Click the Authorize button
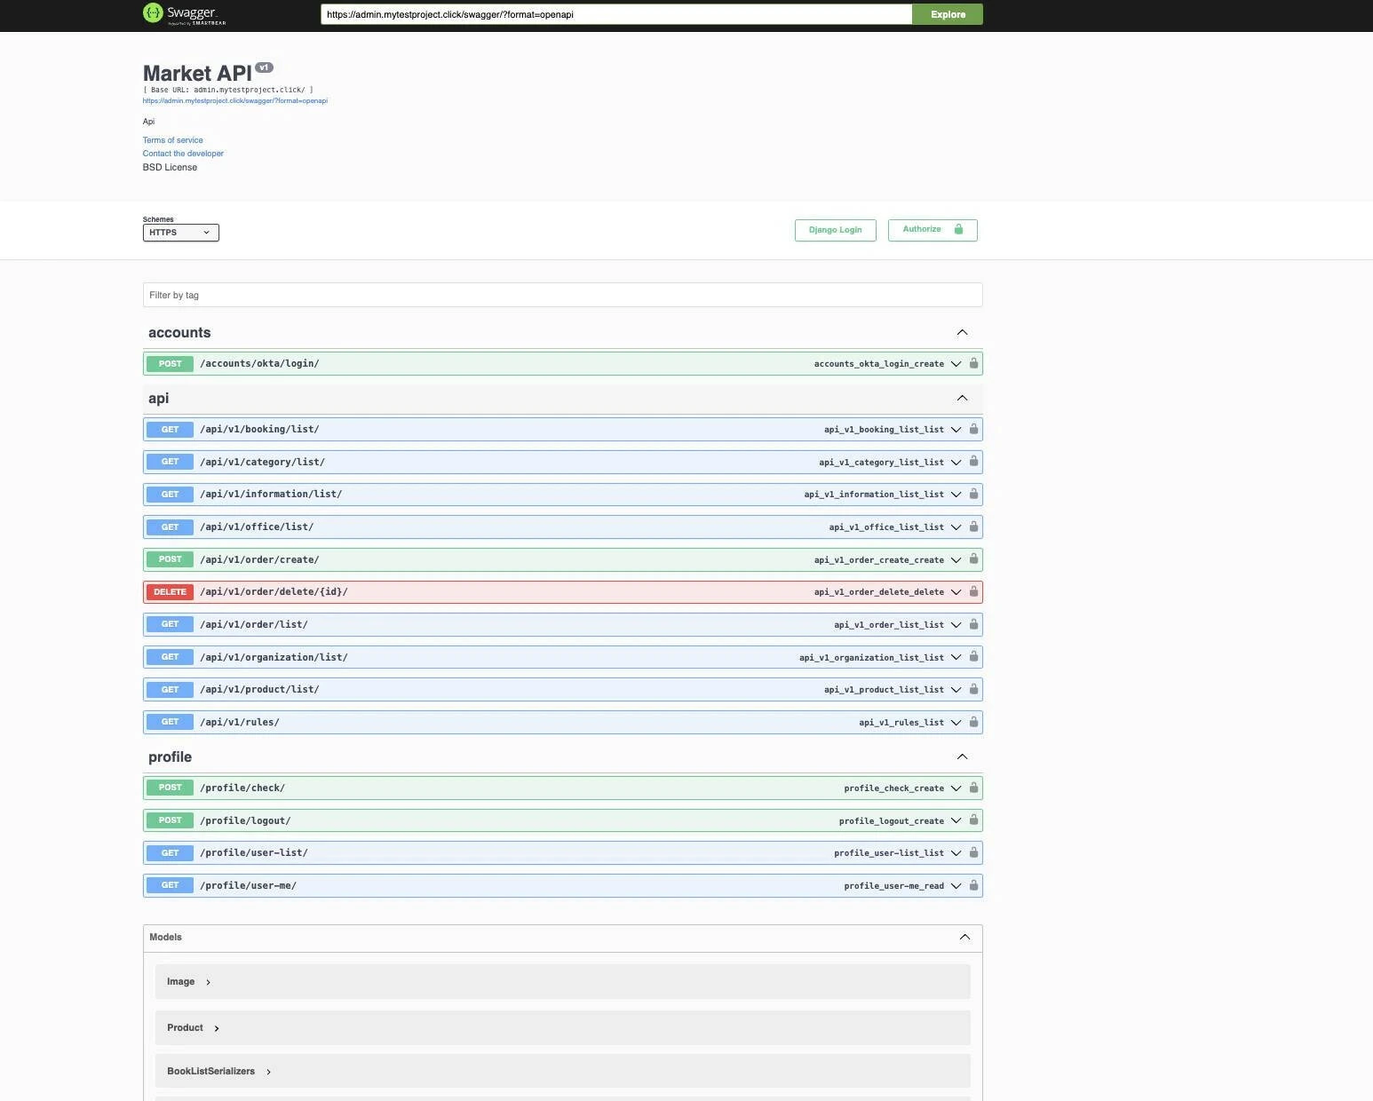Screen dimensions: 1373x1101 (933, 230)
